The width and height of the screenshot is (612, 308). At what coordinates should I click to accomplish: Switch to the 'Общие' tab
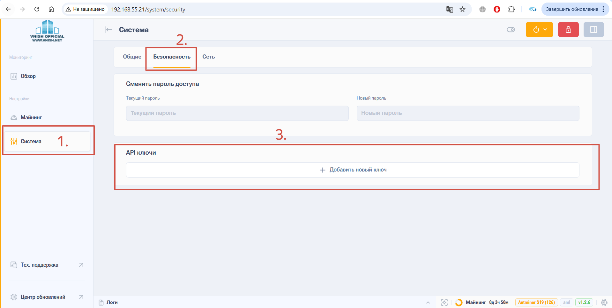(132, 57)
